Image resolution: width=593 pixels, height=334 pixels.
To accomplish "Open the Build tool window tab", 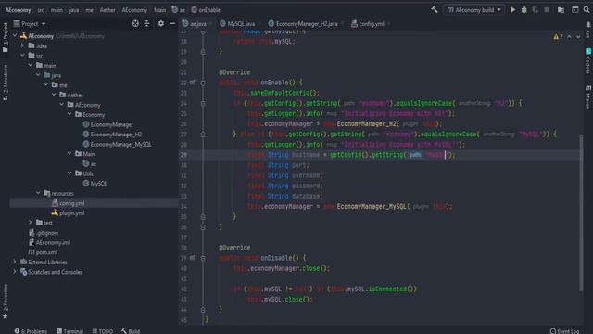I will tap(131, 331).
